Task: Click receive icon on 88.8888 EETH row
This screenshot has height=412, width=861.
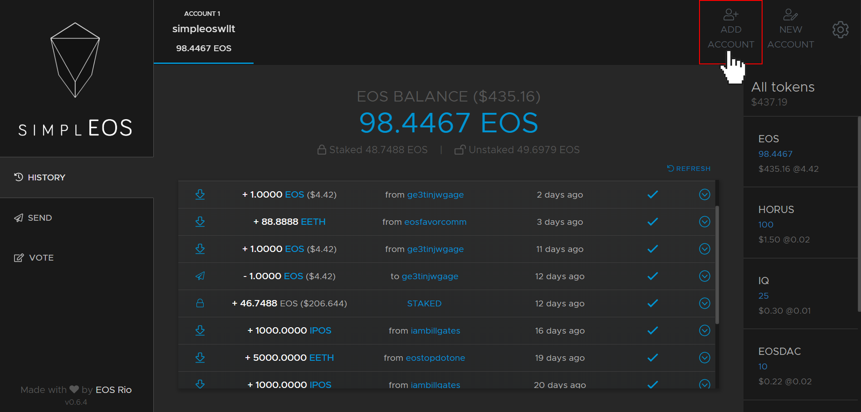Action: [200, 222]
